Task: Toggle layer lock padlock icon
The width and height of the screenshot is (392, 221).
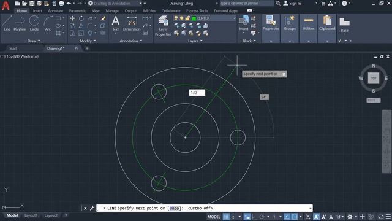Action: (x=187, y=18)
